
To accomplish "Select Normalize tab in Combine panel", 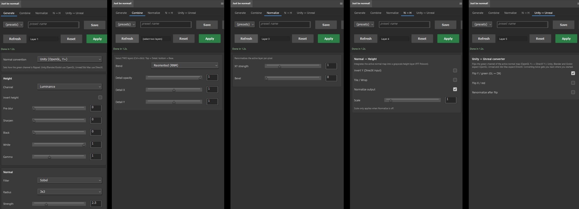I will (154, 13).
